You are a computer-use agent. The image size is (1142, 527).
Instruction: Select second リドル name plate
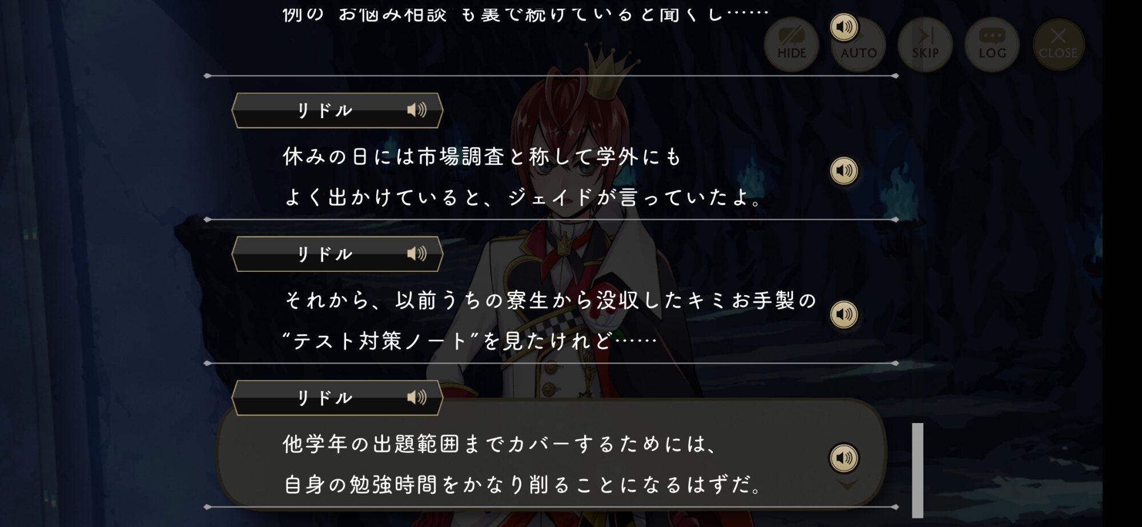(x=337, y=254)
